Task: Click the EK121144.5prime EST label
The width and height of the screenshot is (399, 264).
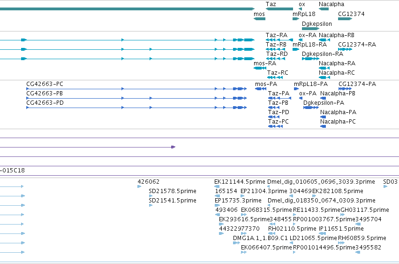Action: 240,182
